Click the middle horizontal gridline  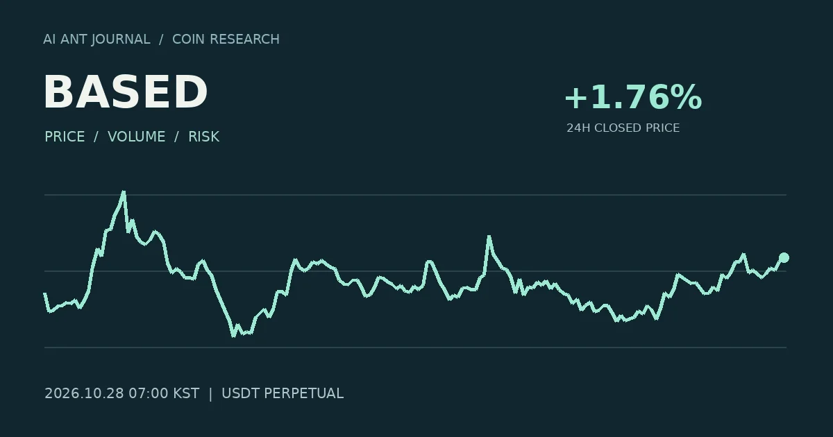[x=415, y=271]
